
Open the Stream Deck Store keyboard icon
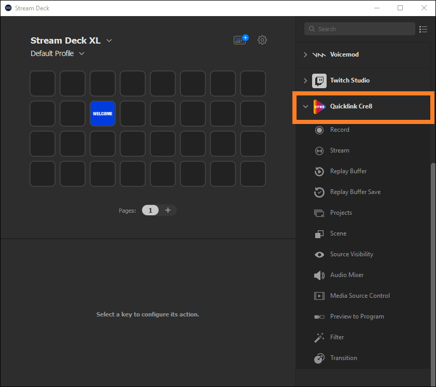tap(241, 40)
